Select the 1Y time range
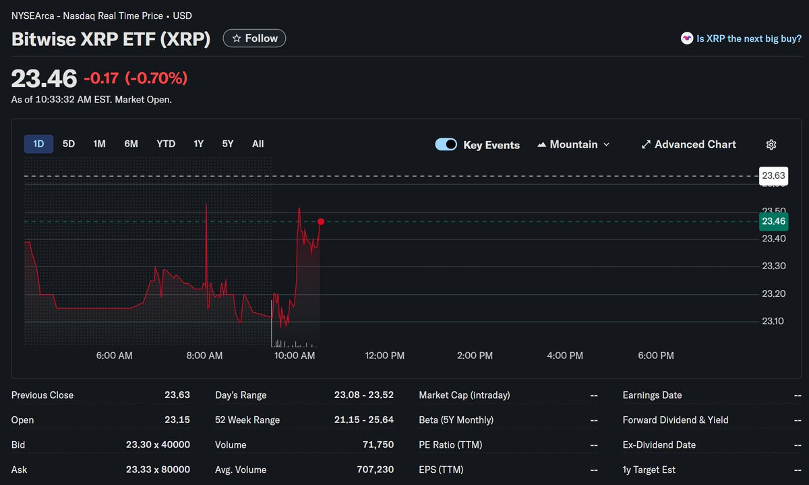This screenshot has width=809, height=485. pyautogui.click(x=198, y=144)
